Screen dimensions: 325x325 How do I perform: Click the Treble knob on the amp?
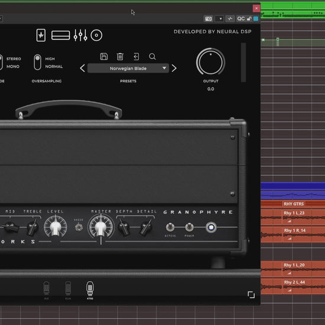[x=32, y=227]
